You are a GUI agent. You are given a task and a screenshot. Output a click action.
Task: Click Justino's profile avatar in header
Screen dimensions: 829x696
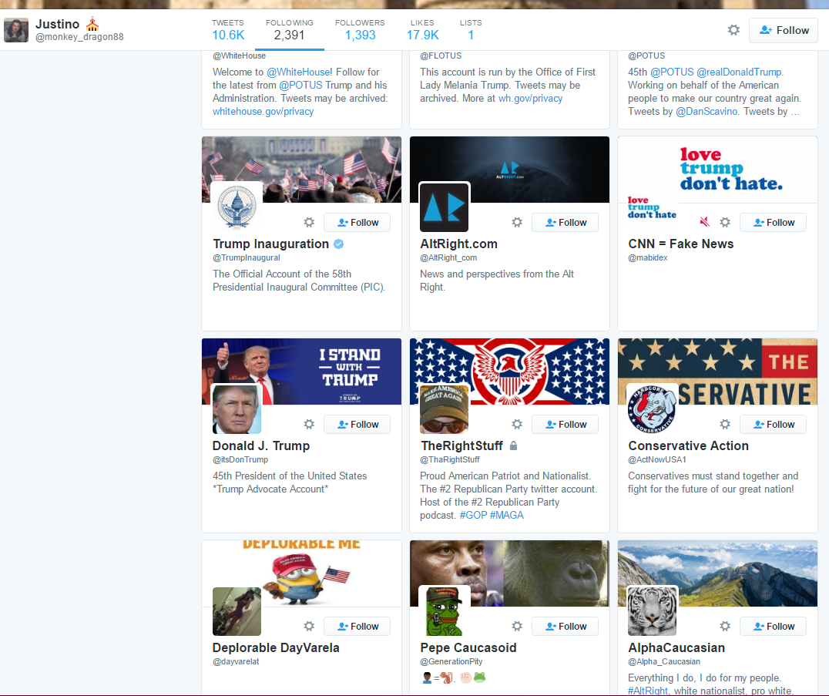16,30
